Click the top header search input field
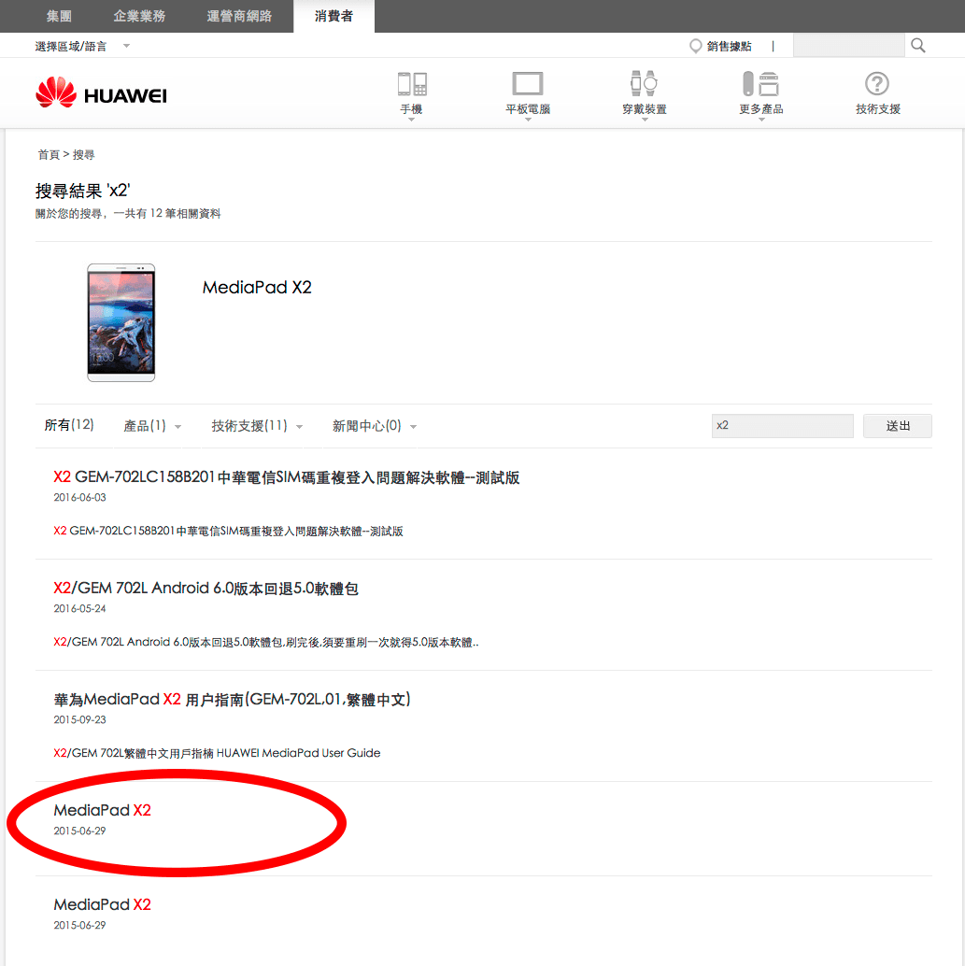Image resolution: width=965 pixels, height=966 pixels. pyautogui.click(x=848, y=46)
